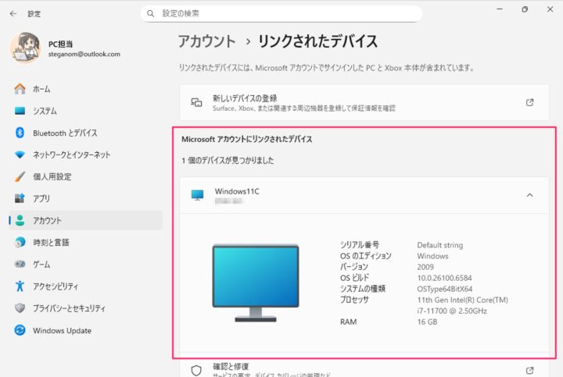The height and width of the screenshot is (377, 563).
Task: Click version value 2009
Action: [x=425, y=267]
